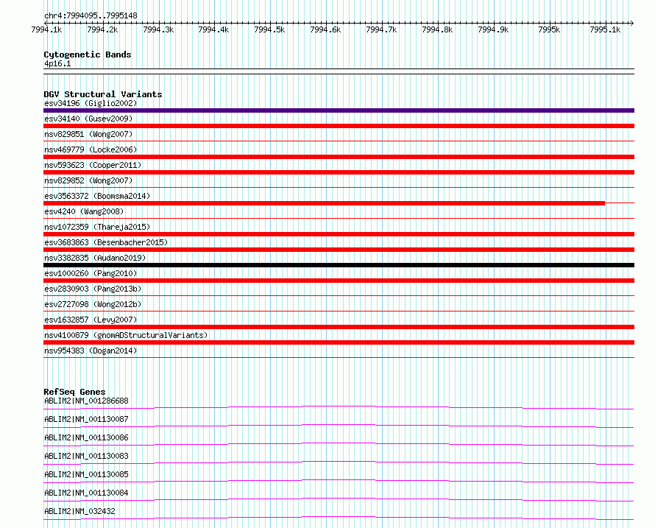Screen dimensions: 655x528
Task: Click esv2727098 (Wong2012b) variant label
Action: click(x=93, y=304)
